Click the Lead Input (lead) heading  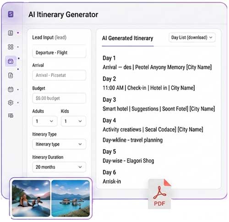pyautogui.click(x=49, y=38)
